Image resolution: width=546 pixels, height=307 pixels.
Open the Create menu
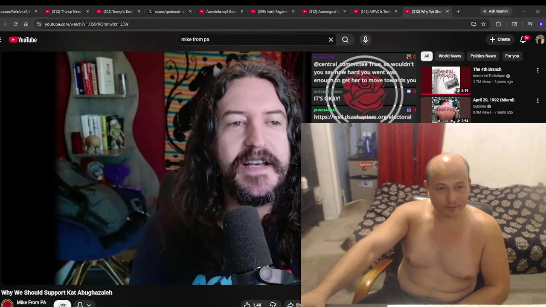[500, 40]
